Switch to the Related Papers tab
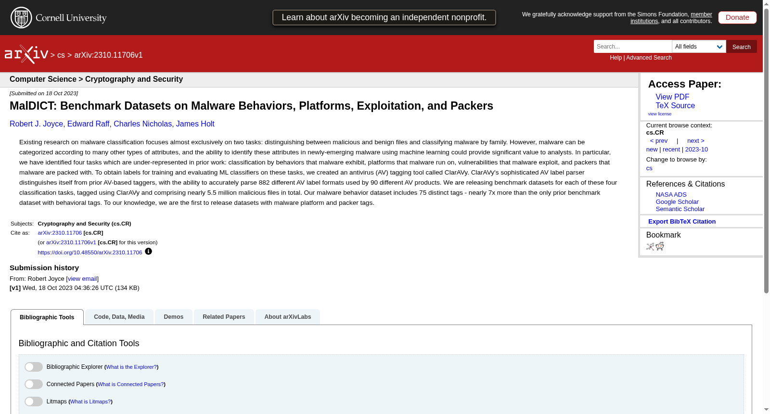Viewport: 770px width, 414px height. point(224,317)
